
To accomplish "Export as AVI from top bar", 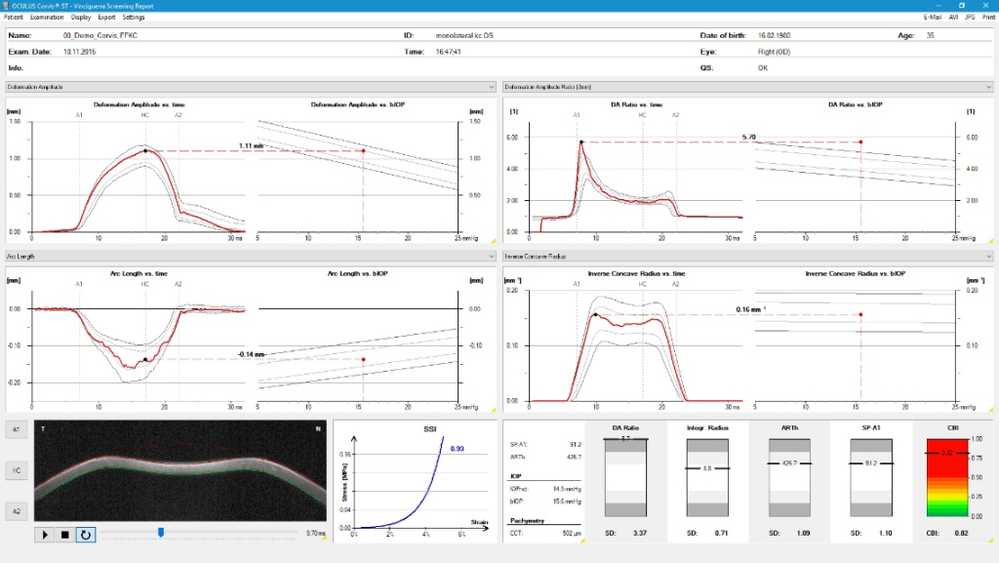I will click(x=955, y=18).
